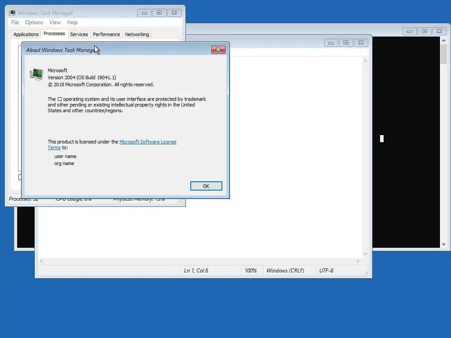
Task: Click the UTF-8 encoding status entry
Action: (326, 271)
